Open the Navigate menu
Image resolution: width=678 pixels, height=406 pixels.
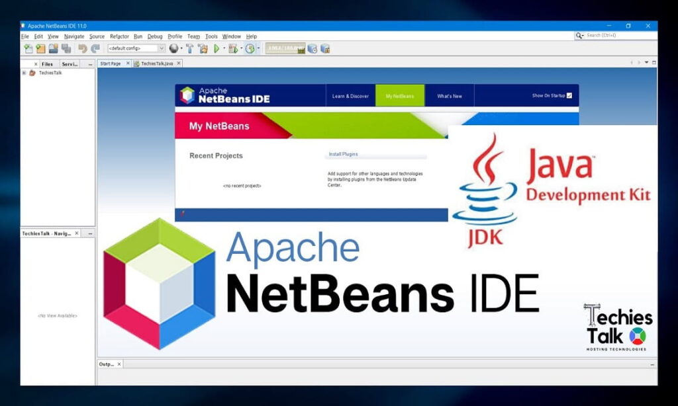[74, 37]
